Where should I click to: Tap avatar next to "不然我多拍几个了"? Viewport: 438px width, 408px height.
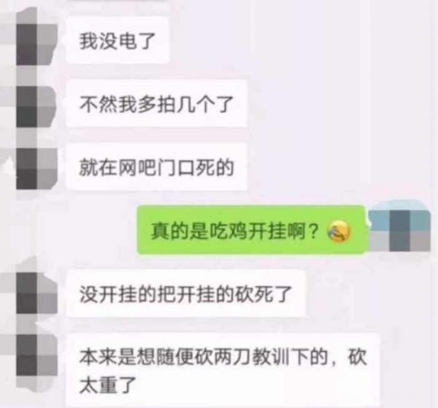(x=36, y=106)
